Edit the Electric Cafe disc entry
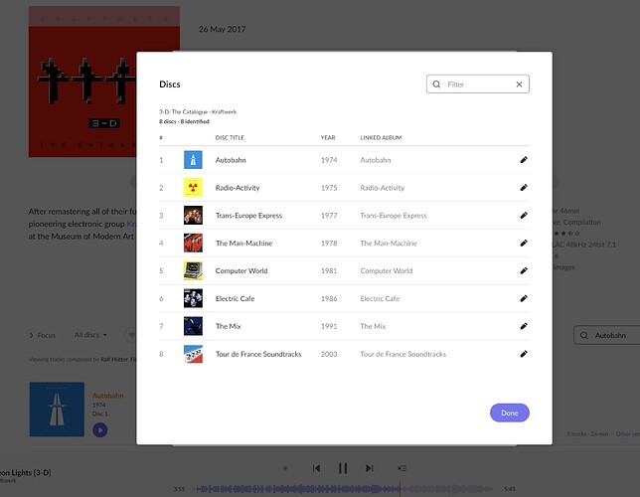Screen dimensions: 640x497 524,298
